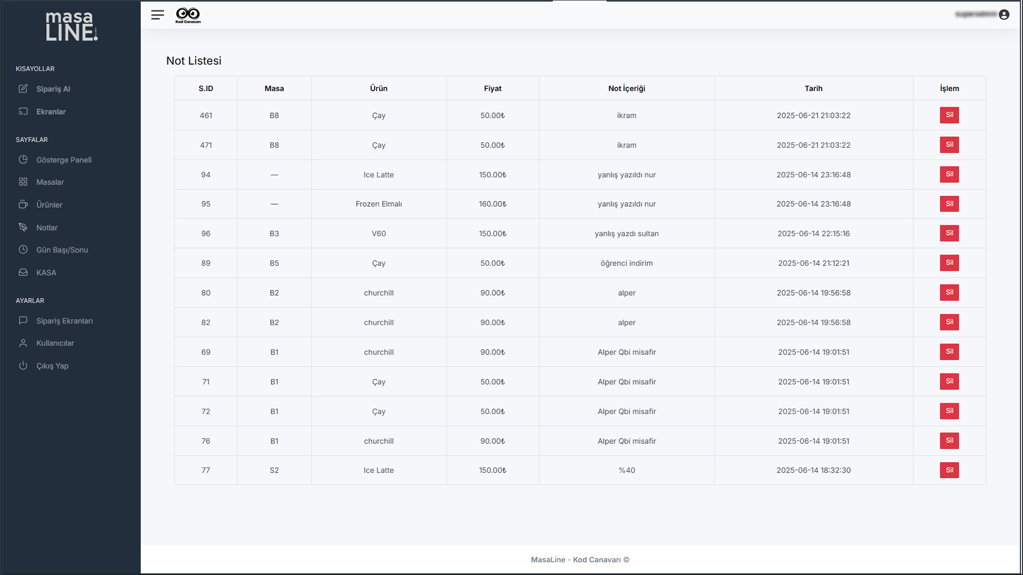
Task: Click Sil on the %40 note row
Action: coord(949,470)
